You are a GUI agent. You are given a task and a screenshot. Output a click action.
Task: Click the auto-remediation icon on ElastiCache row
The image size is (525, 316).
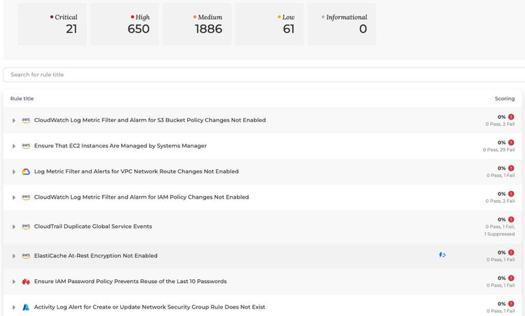pyautogui.click(x=442, y=255)
